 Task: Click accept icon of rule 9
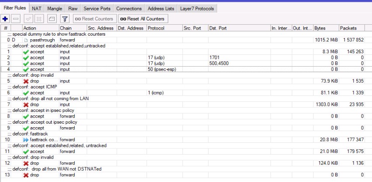click(x=26, y=128)
